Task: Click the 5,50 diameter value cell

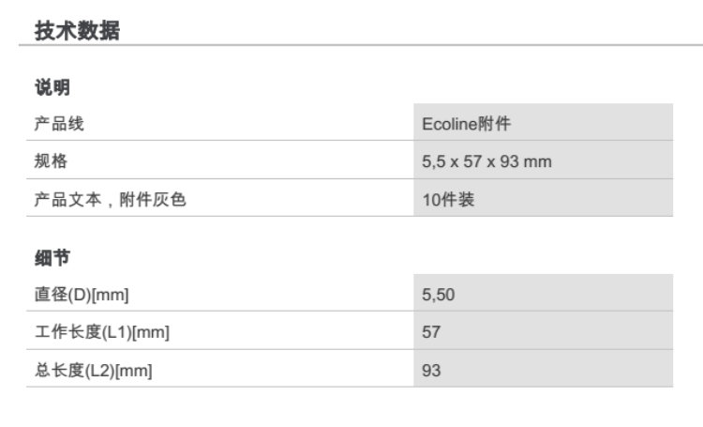Action: (438, 294)
